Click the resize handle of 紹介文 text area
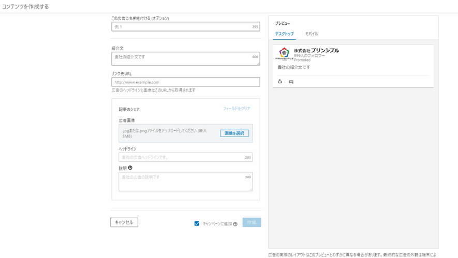The width and height of the screenshot is (458, 258). point(258,64)
